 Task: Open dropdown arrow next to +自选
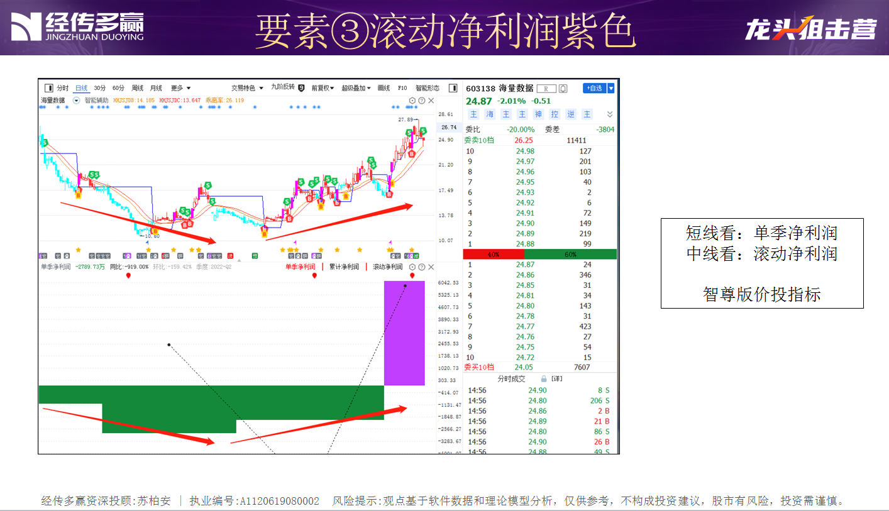tap(610, 89)
